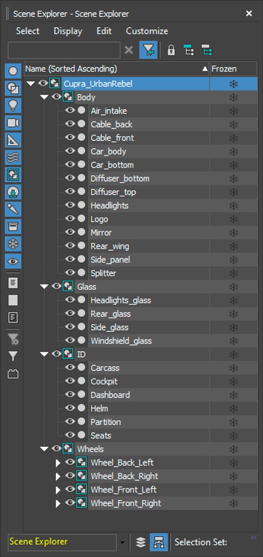Screen dimensions: 263x557
Task: Toggle Display Cameras filter icon
Action: (x=13, y=123)
